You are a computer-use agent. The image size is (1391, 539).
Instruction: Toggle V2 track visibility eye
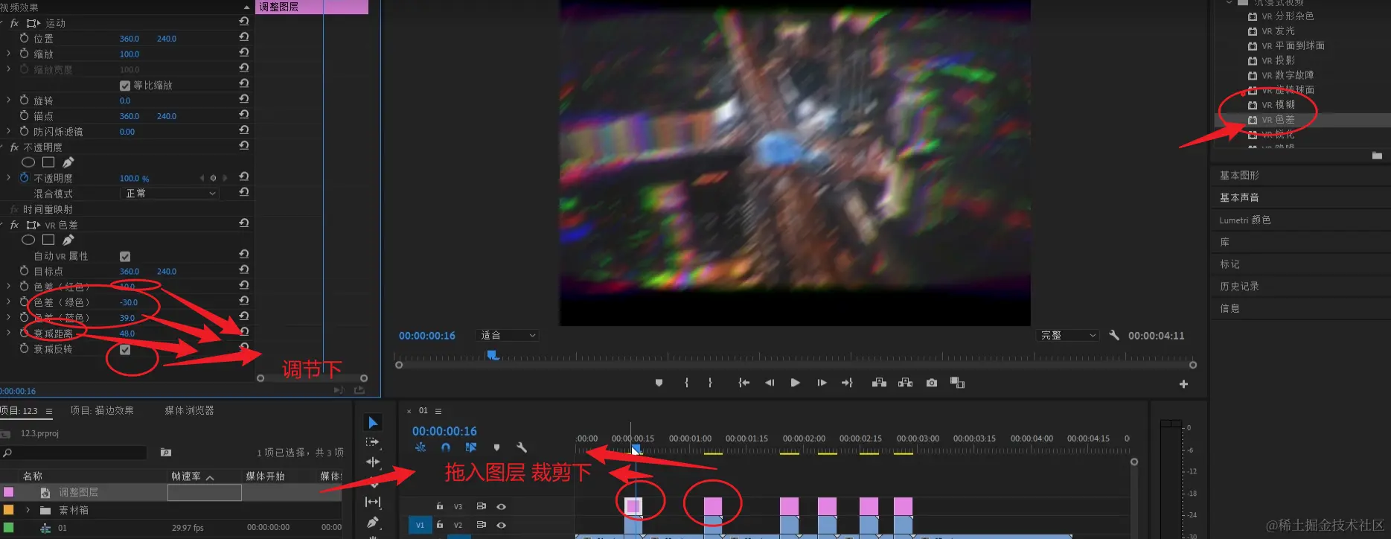click(x=502, y=525)
